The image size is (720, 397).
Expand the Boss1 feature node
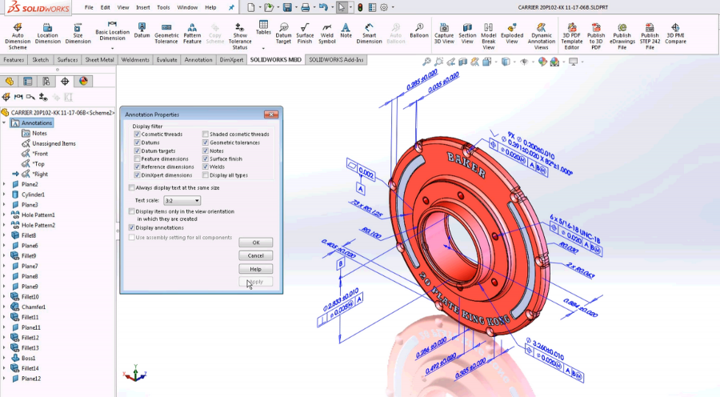(4, 358)
